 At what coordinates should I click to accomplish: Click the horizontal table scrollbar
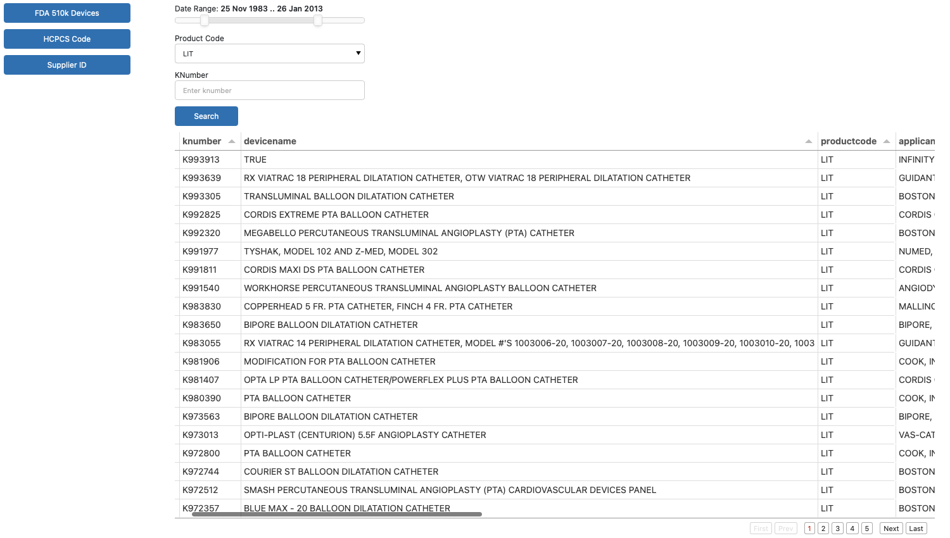pos(337,515)
